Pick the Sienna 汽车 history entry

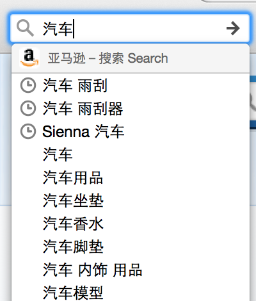131,131
